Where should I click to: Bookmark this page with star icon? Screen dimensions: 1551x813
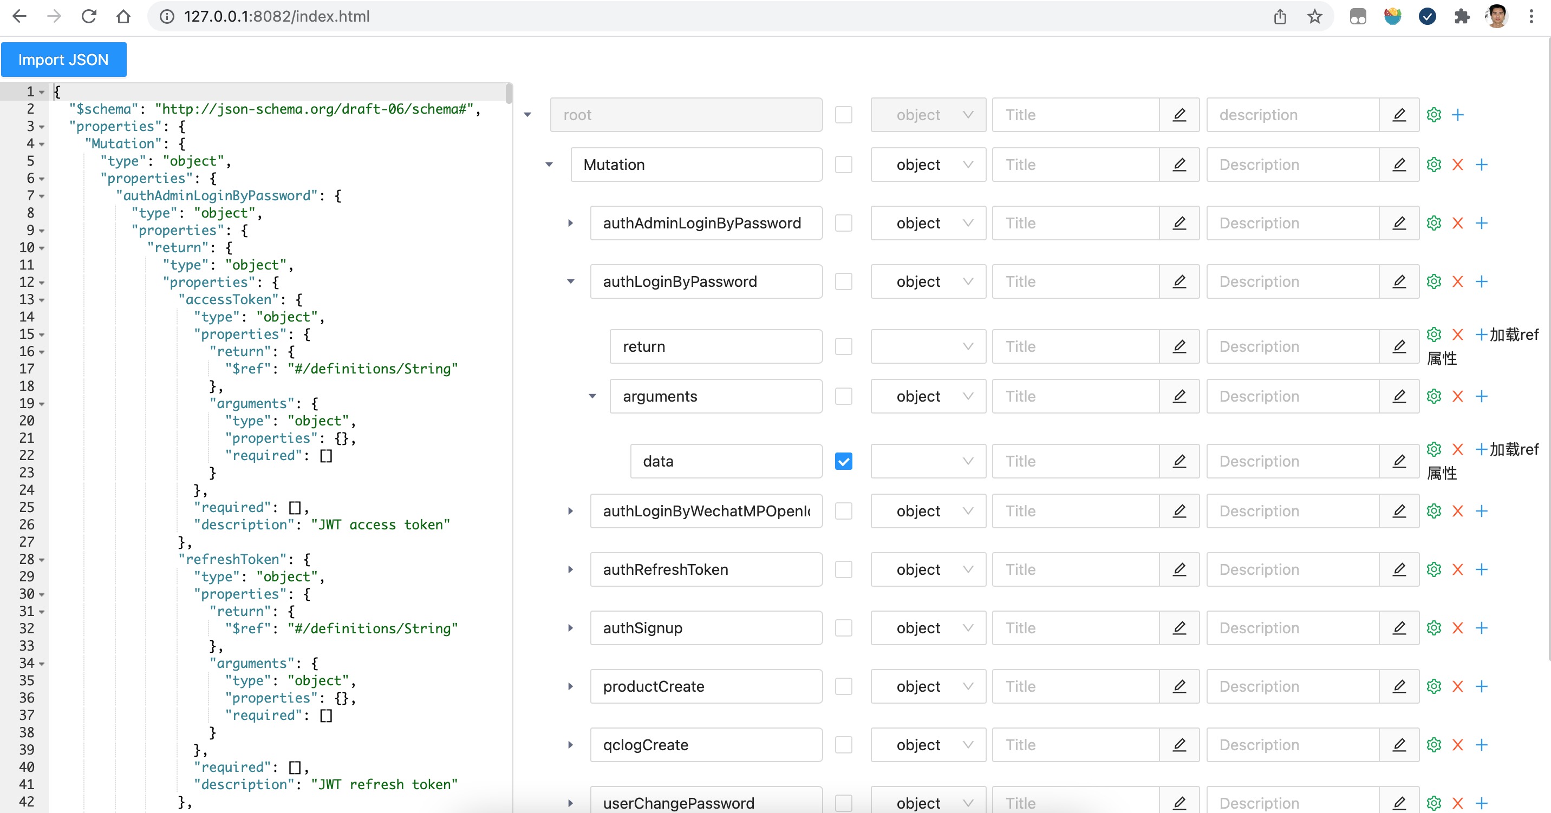point(1314,16)
